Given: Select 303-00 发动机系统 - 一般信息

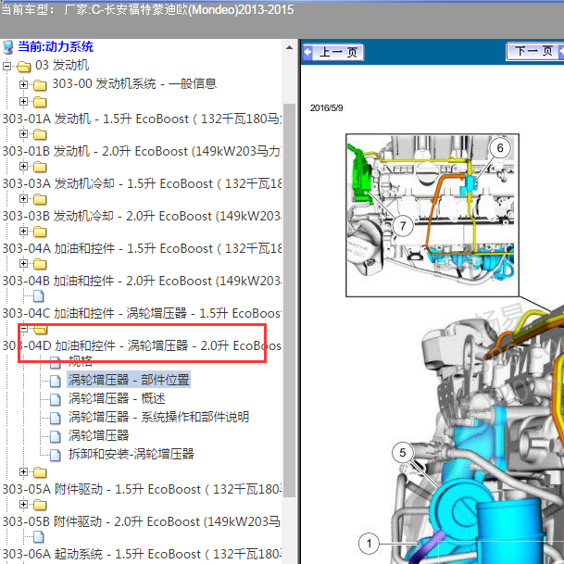Looking at the screenshot, I should [x=134, y=83].
